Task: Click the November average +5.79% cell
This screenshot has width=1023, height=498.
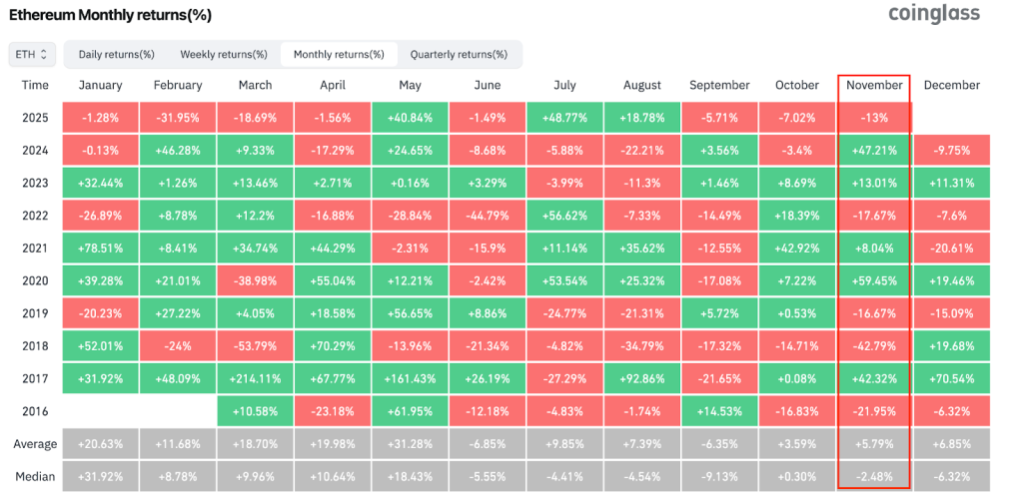Action: 874,443
